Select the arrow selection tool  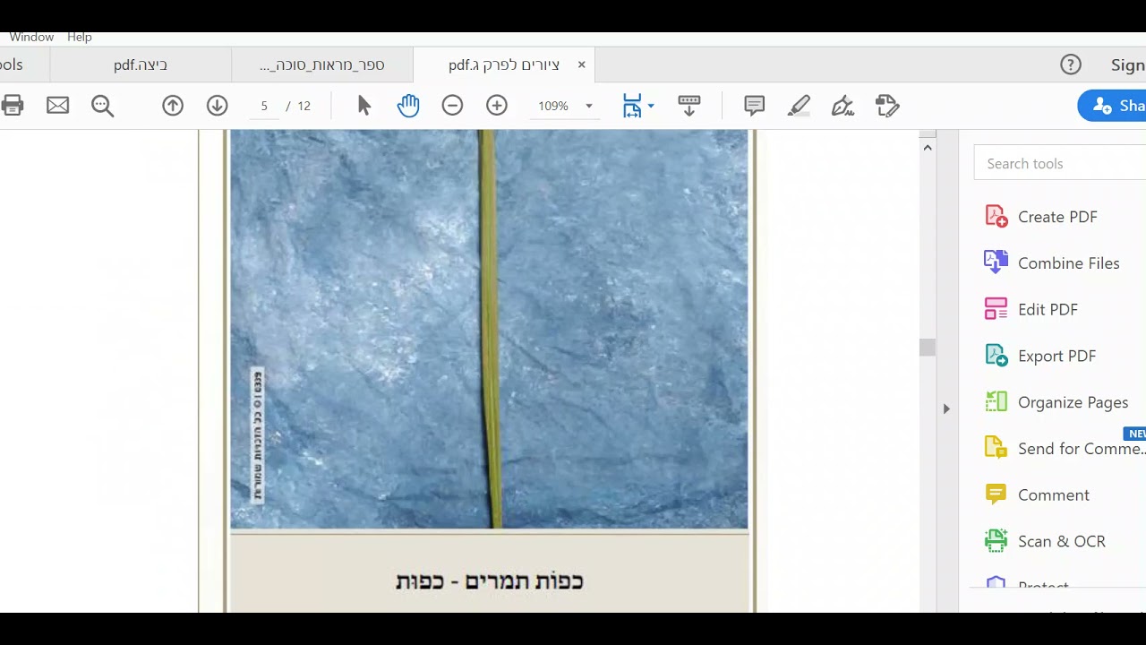point(363,106)
